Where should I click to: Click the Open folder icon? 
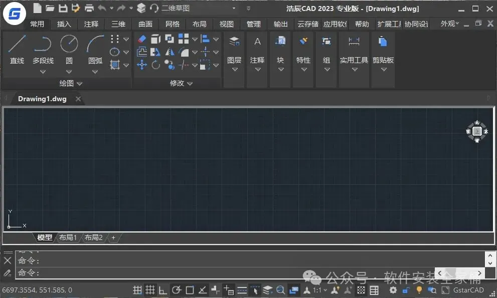pos(50,8)
